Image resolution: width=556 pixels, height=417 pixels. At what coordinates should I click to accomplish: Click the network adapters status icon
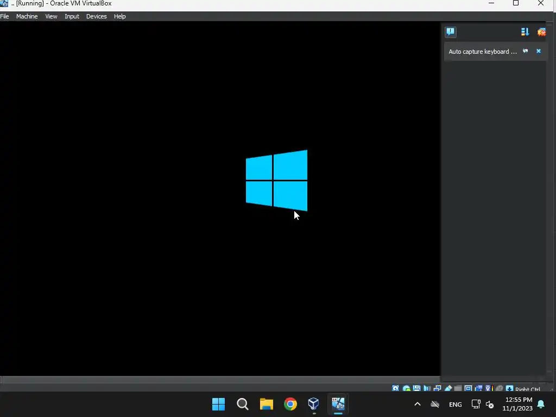pyautogui.click(x=437, y=389)
